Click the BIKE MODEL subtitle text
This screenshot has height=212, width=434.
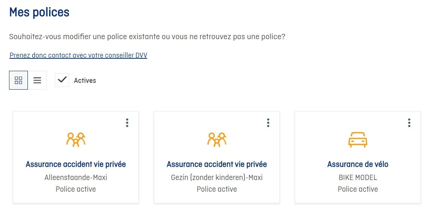[x=358, y=177]
